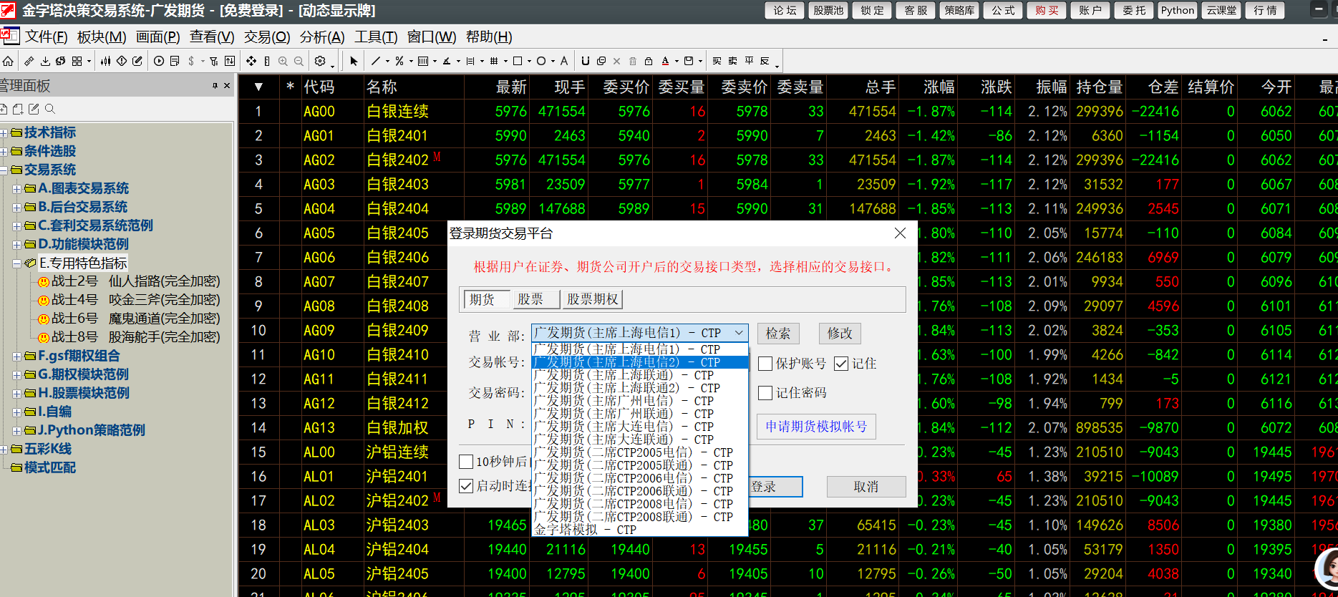The image size is (1338, 597).
Task: Click the settings gear toolbar icon
Action: point(320,62)
